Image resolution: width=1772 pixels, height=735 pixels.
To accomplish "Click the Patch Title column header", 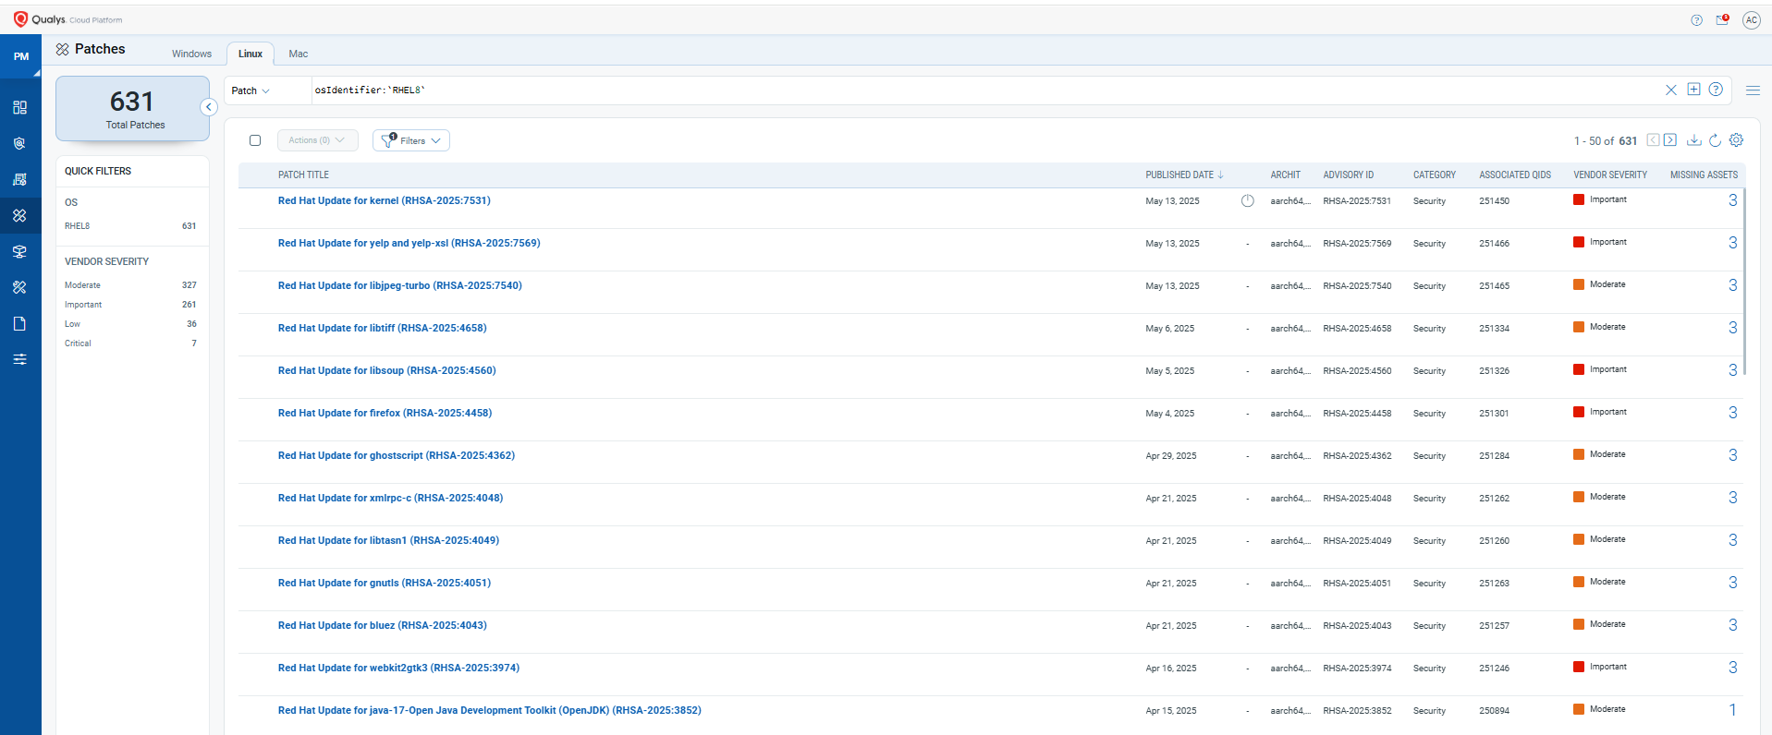I will [x=303, y=175].
